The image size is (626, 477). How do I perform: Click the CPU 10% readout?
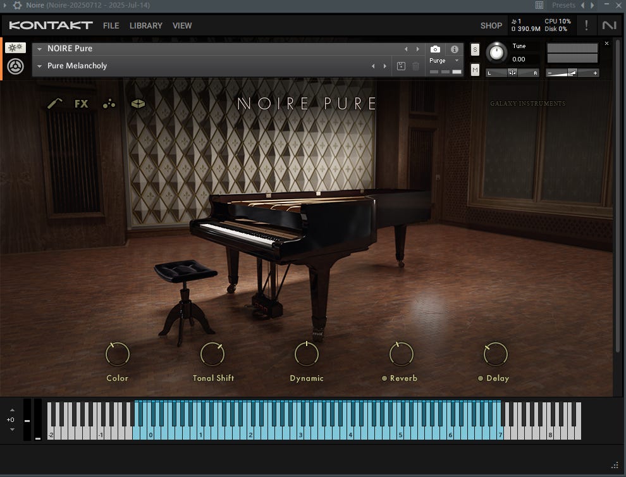(x=558, y=21)
